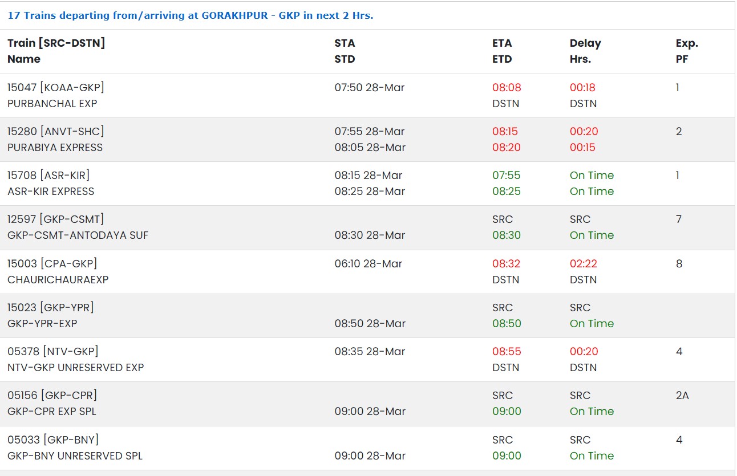
Task: Click train '15708 [ASR-KIR]'
Action: tap(48, 176)
